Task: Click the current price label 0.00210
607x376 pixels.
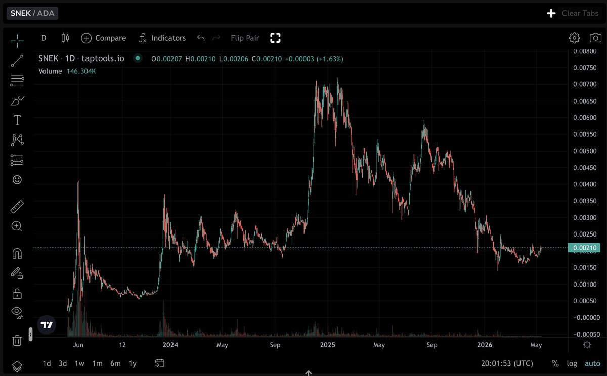Action: pos(584,248)
